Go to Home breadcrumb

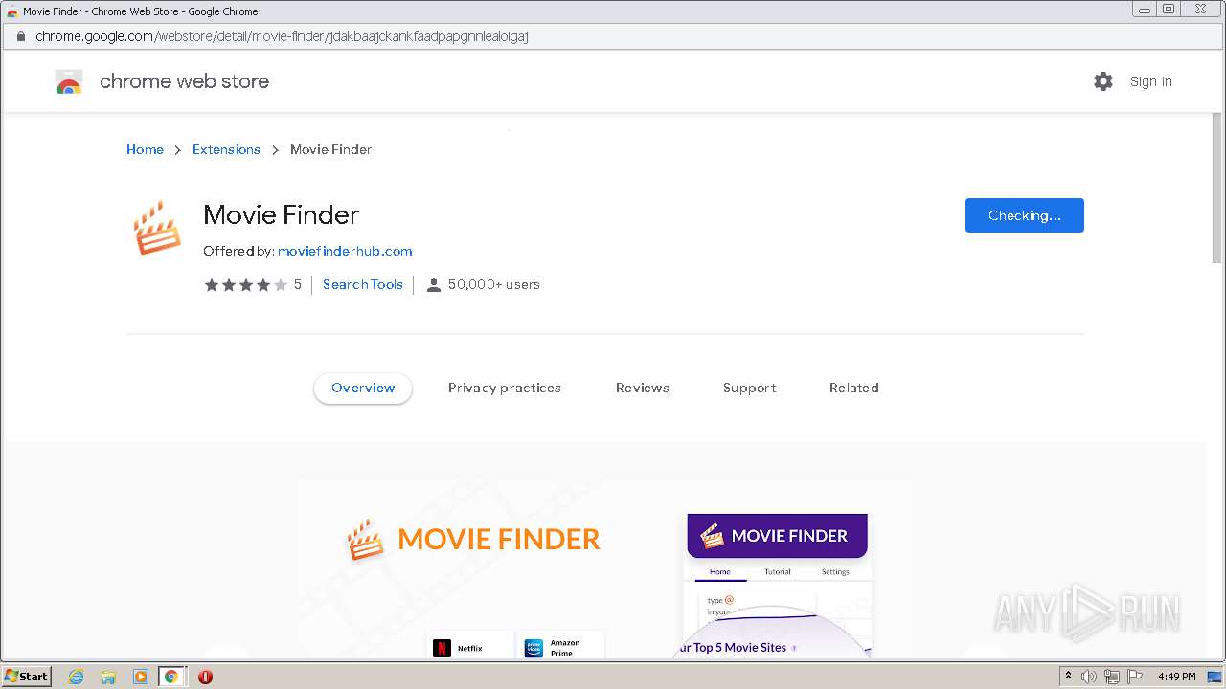[145, 149]
